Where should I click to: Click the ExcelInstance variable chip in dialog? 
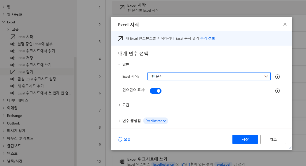156,121
